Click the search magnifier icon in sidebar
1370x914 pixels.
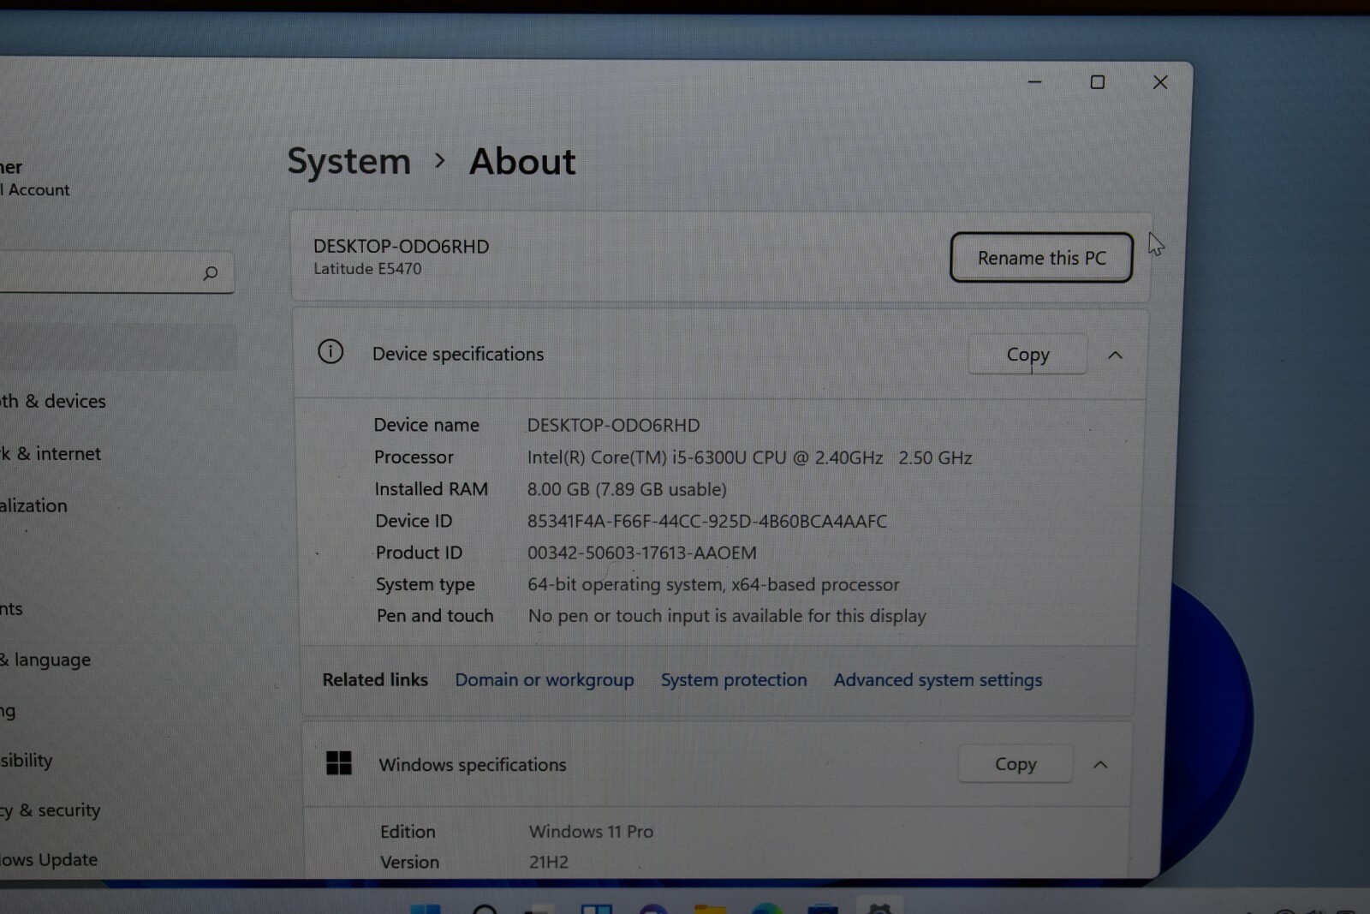[211, 273]
